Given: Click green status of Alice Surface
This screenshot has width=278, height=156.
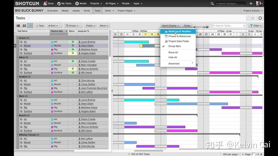Looking at the screenshot, I should [x=73, y=72].
